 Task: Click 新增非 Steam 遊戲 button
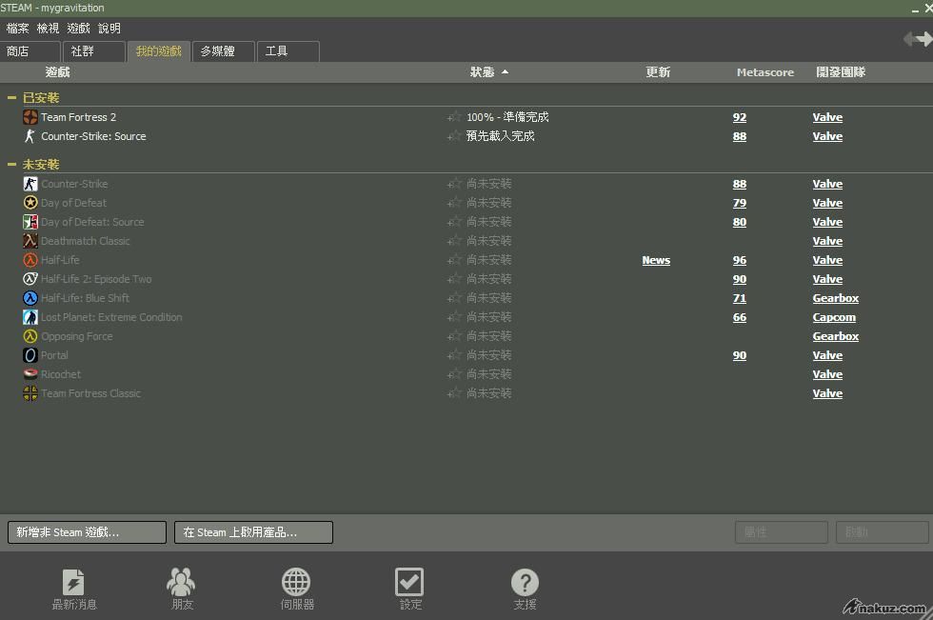click(x=87, y=532)
